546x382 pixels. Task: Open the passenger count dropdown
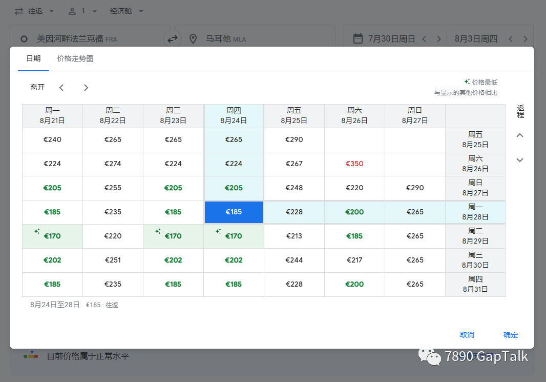pyautogui.click(x=82, y=11)
